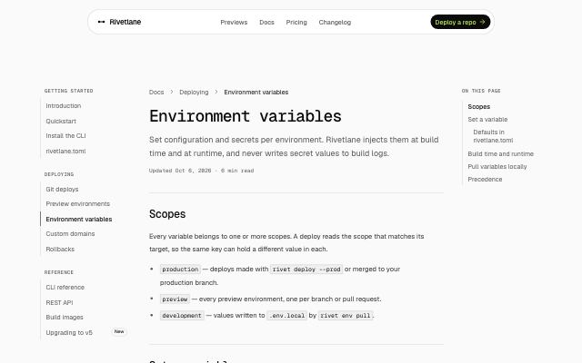Viewport: 582px width, 363px height.
Task: Open Install the CLI page
Action: (x=65, y=136)
